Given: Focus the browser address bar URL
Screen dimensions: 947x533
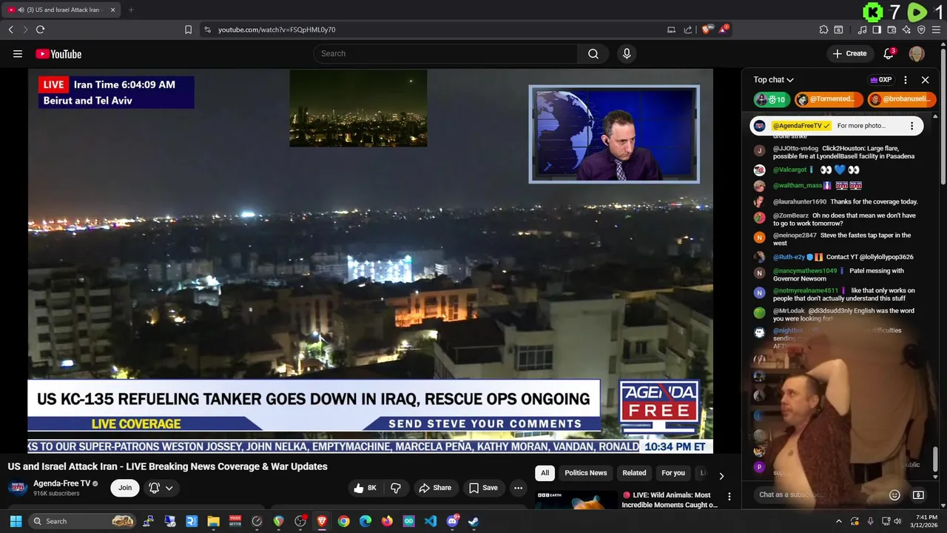Looking at the screenshot, I should tap(277, 30).
